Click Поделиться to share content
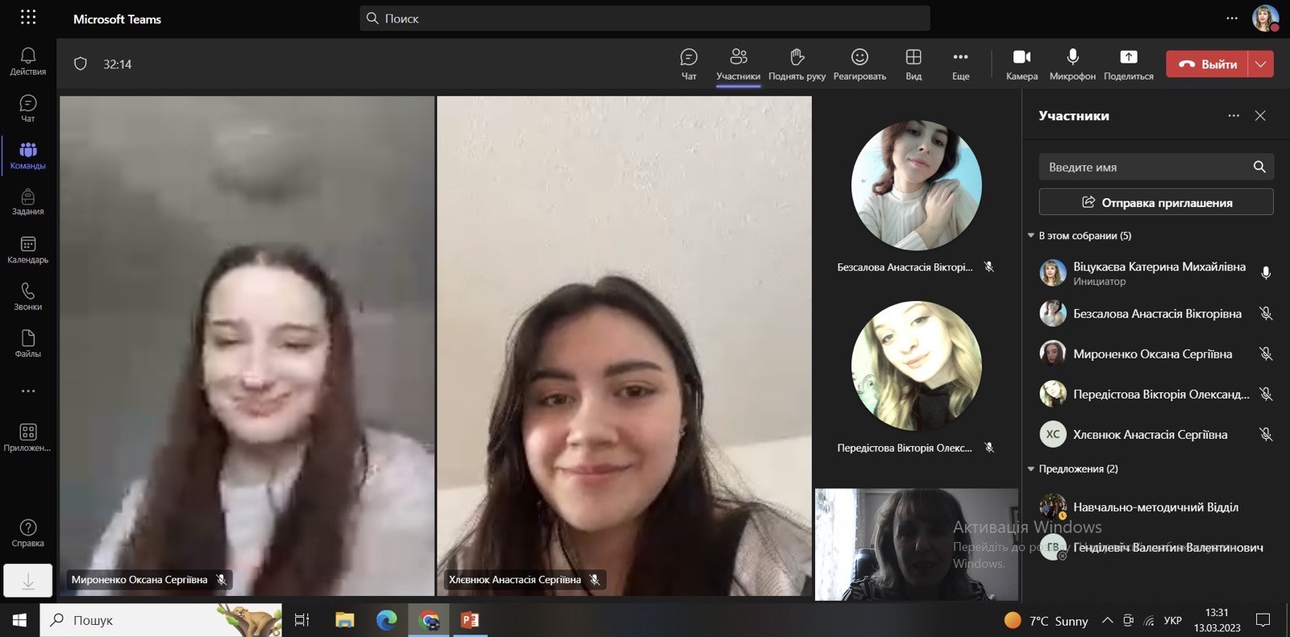 click(x=1129, y=64)
